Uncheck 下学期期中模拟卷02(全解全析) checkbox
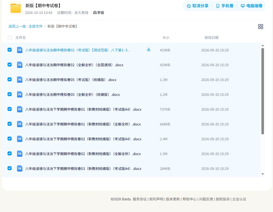The image size is (273, 212). 10,153
